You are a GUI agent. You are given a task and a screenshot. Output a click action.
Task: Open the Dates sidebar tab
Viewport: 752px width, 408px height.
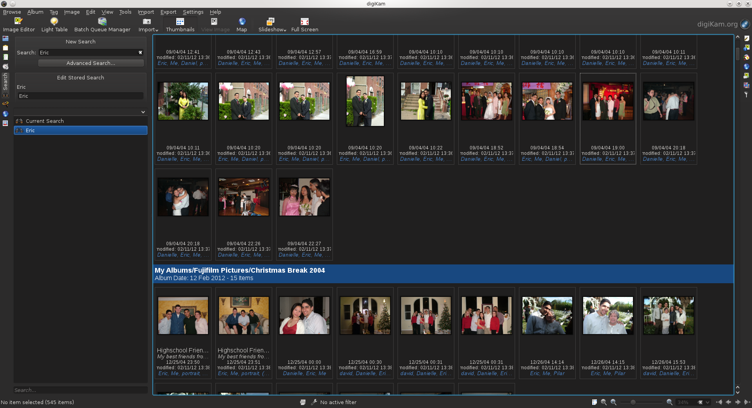(x=5, y=57)
